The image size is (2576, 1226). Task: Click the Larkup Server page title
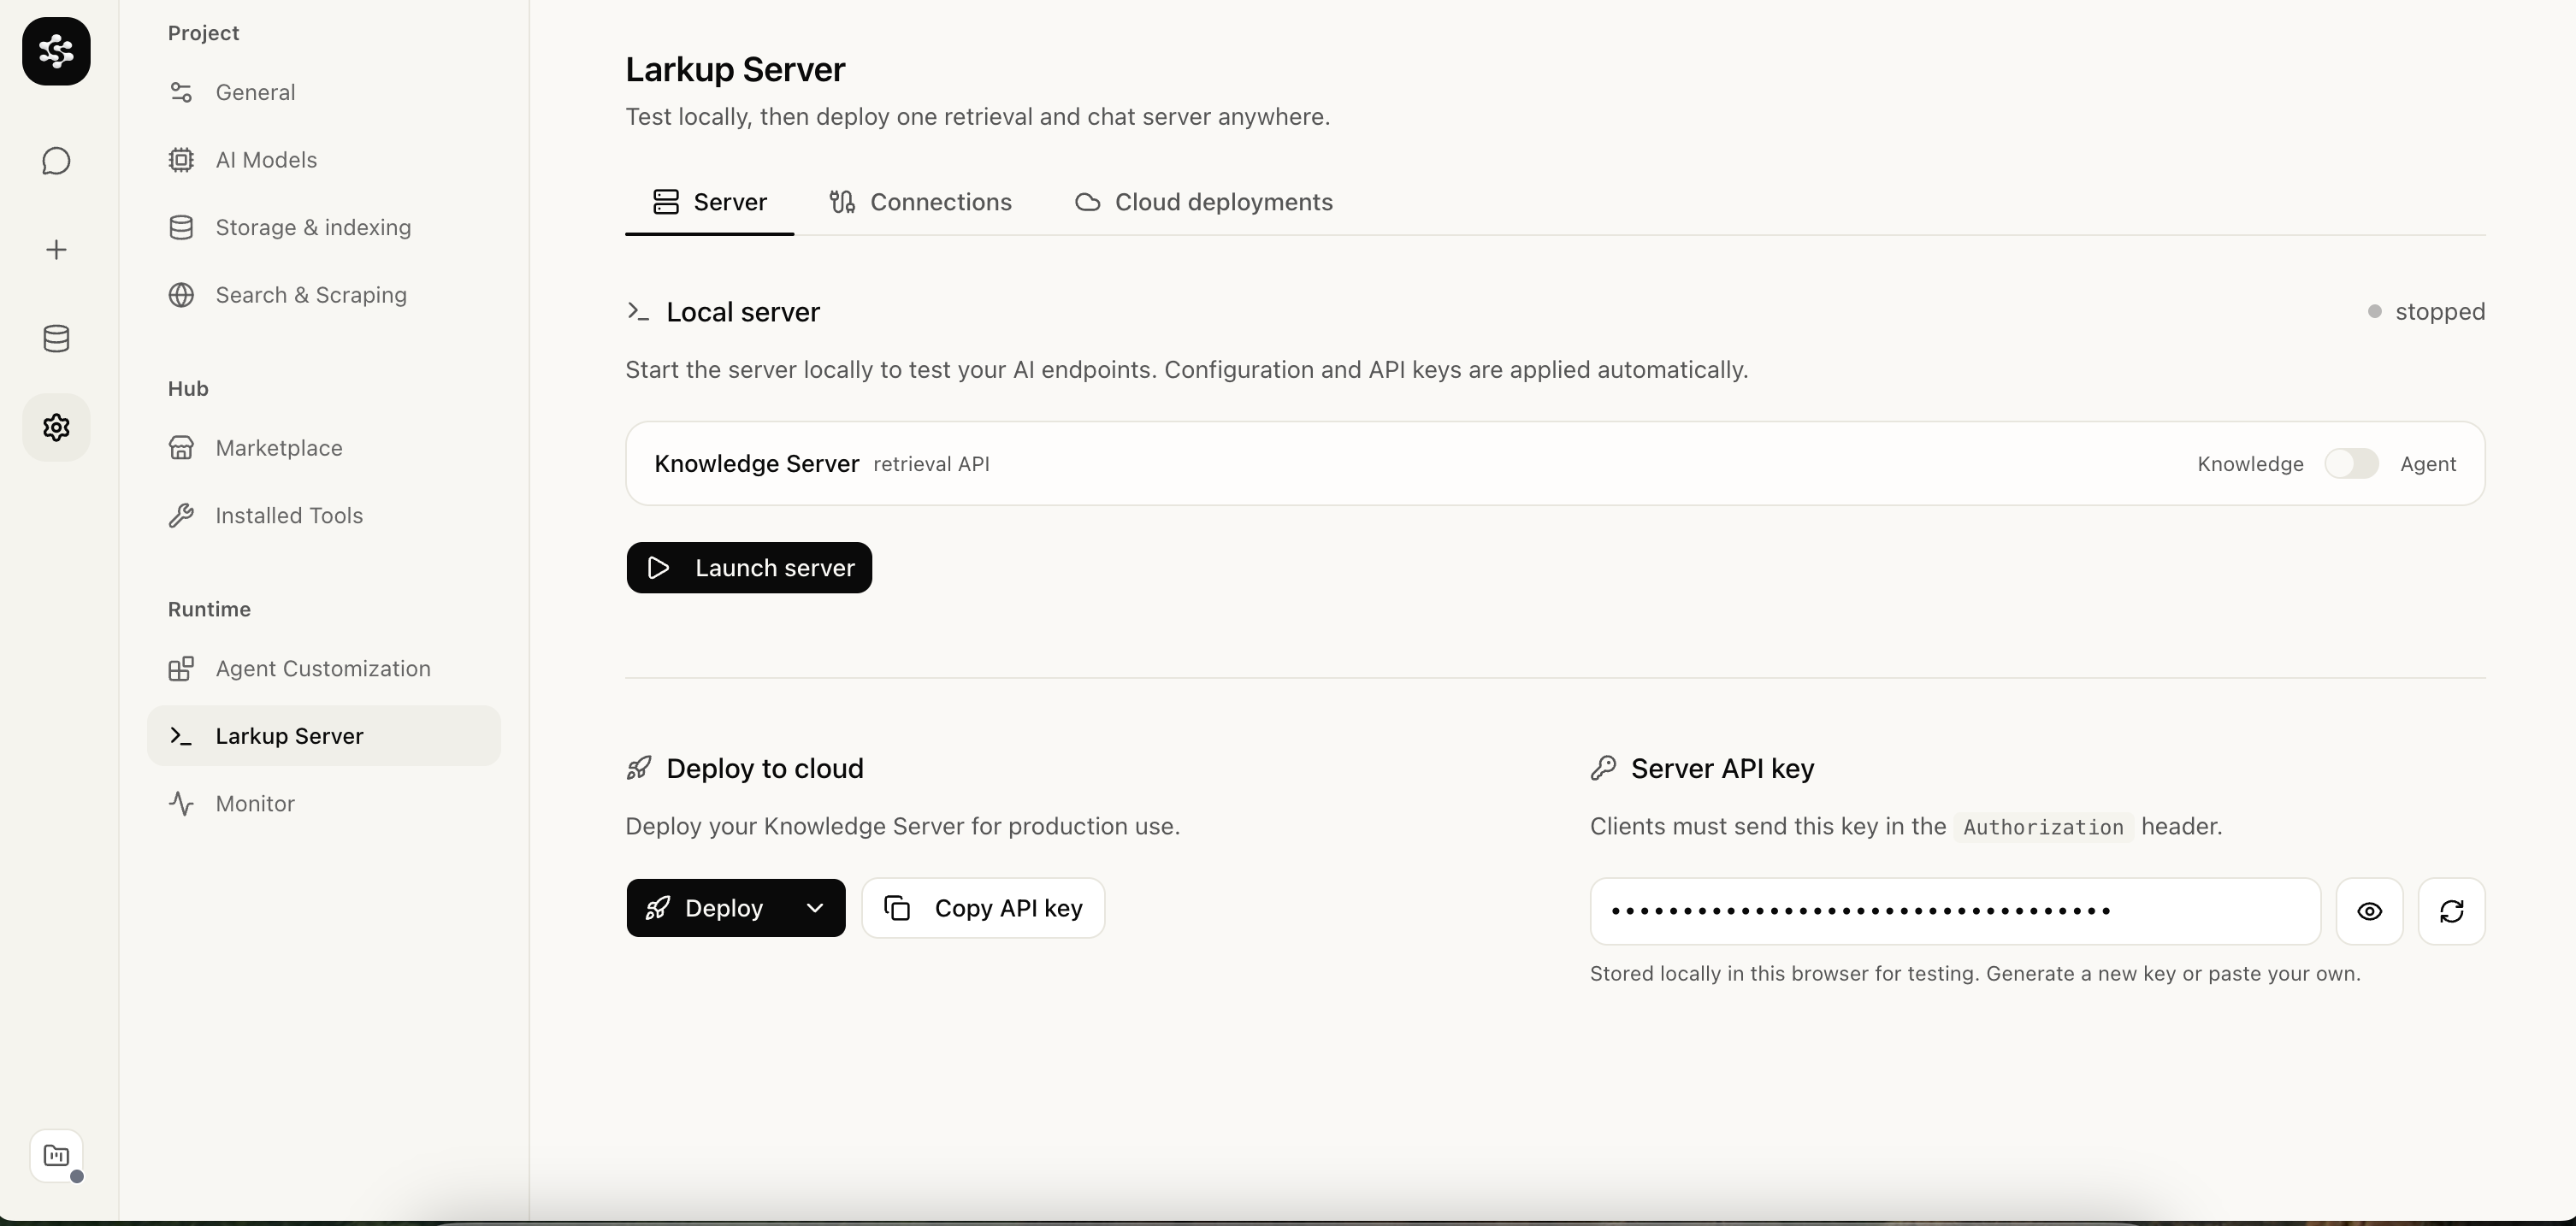point(735,69)
